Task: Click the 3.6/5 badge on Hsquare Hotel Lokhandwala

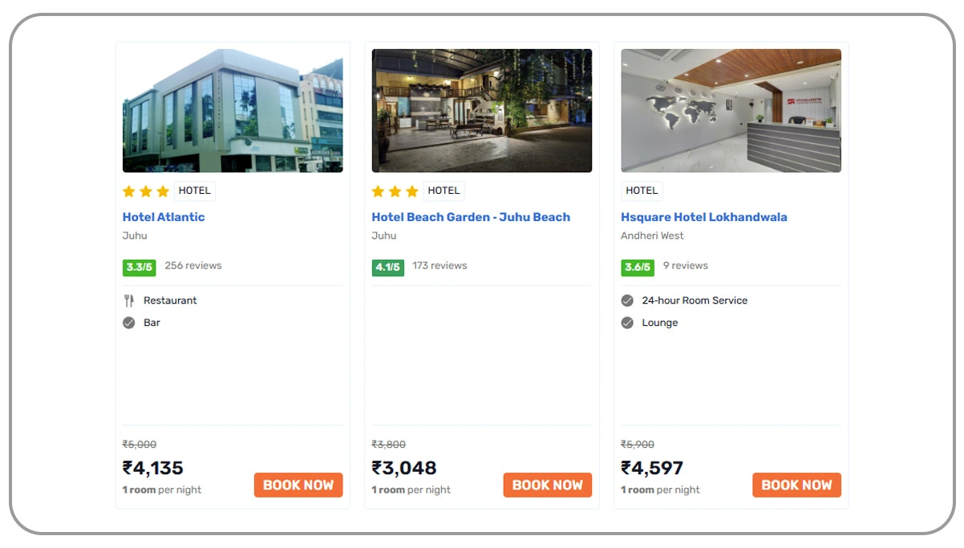Action: coord(637,265)
